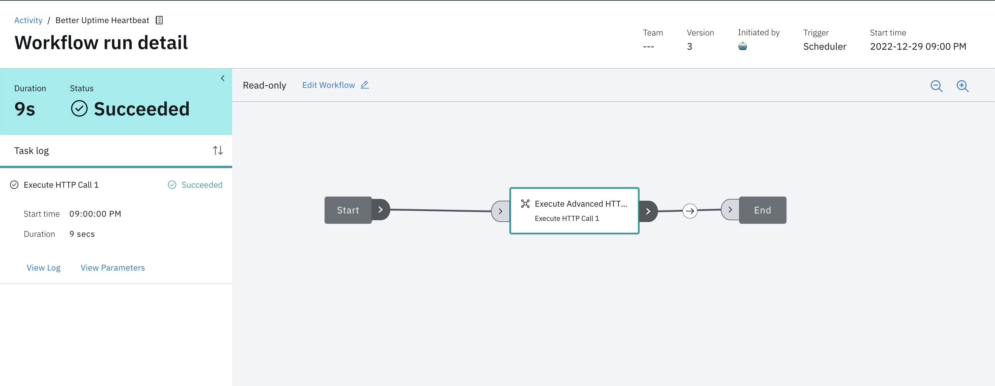Screen dimensions: 995x386
Task: Click the Workflow run detail heading
Action: [101, 42]
